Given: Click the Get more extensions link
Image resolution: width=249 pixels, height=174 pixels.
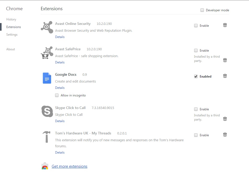Looking at the screenshot, I should [x=70, y=166].
